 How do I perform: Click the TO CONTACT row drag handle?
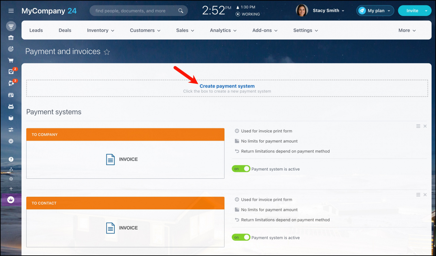418,195
